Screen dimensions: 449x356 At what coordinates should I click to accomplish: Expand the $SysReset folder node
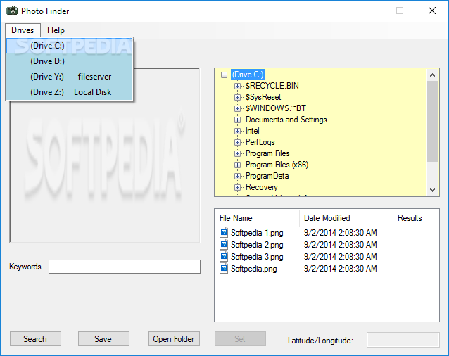237,97
